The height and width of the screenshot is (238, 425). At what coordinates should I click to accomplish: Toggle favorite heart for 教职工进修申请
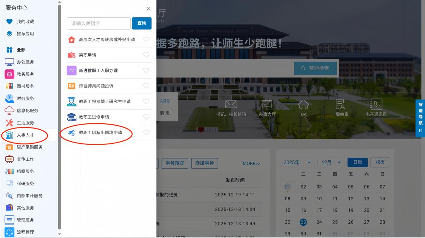tap(146, 117)
